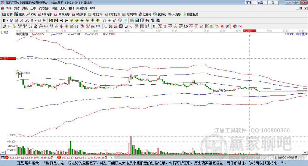Select the hand pan tool

pos(104,20)
